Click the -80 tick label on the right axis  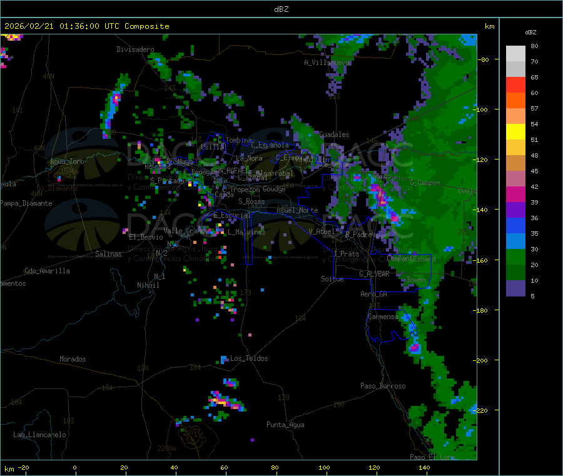pos(484,59)
